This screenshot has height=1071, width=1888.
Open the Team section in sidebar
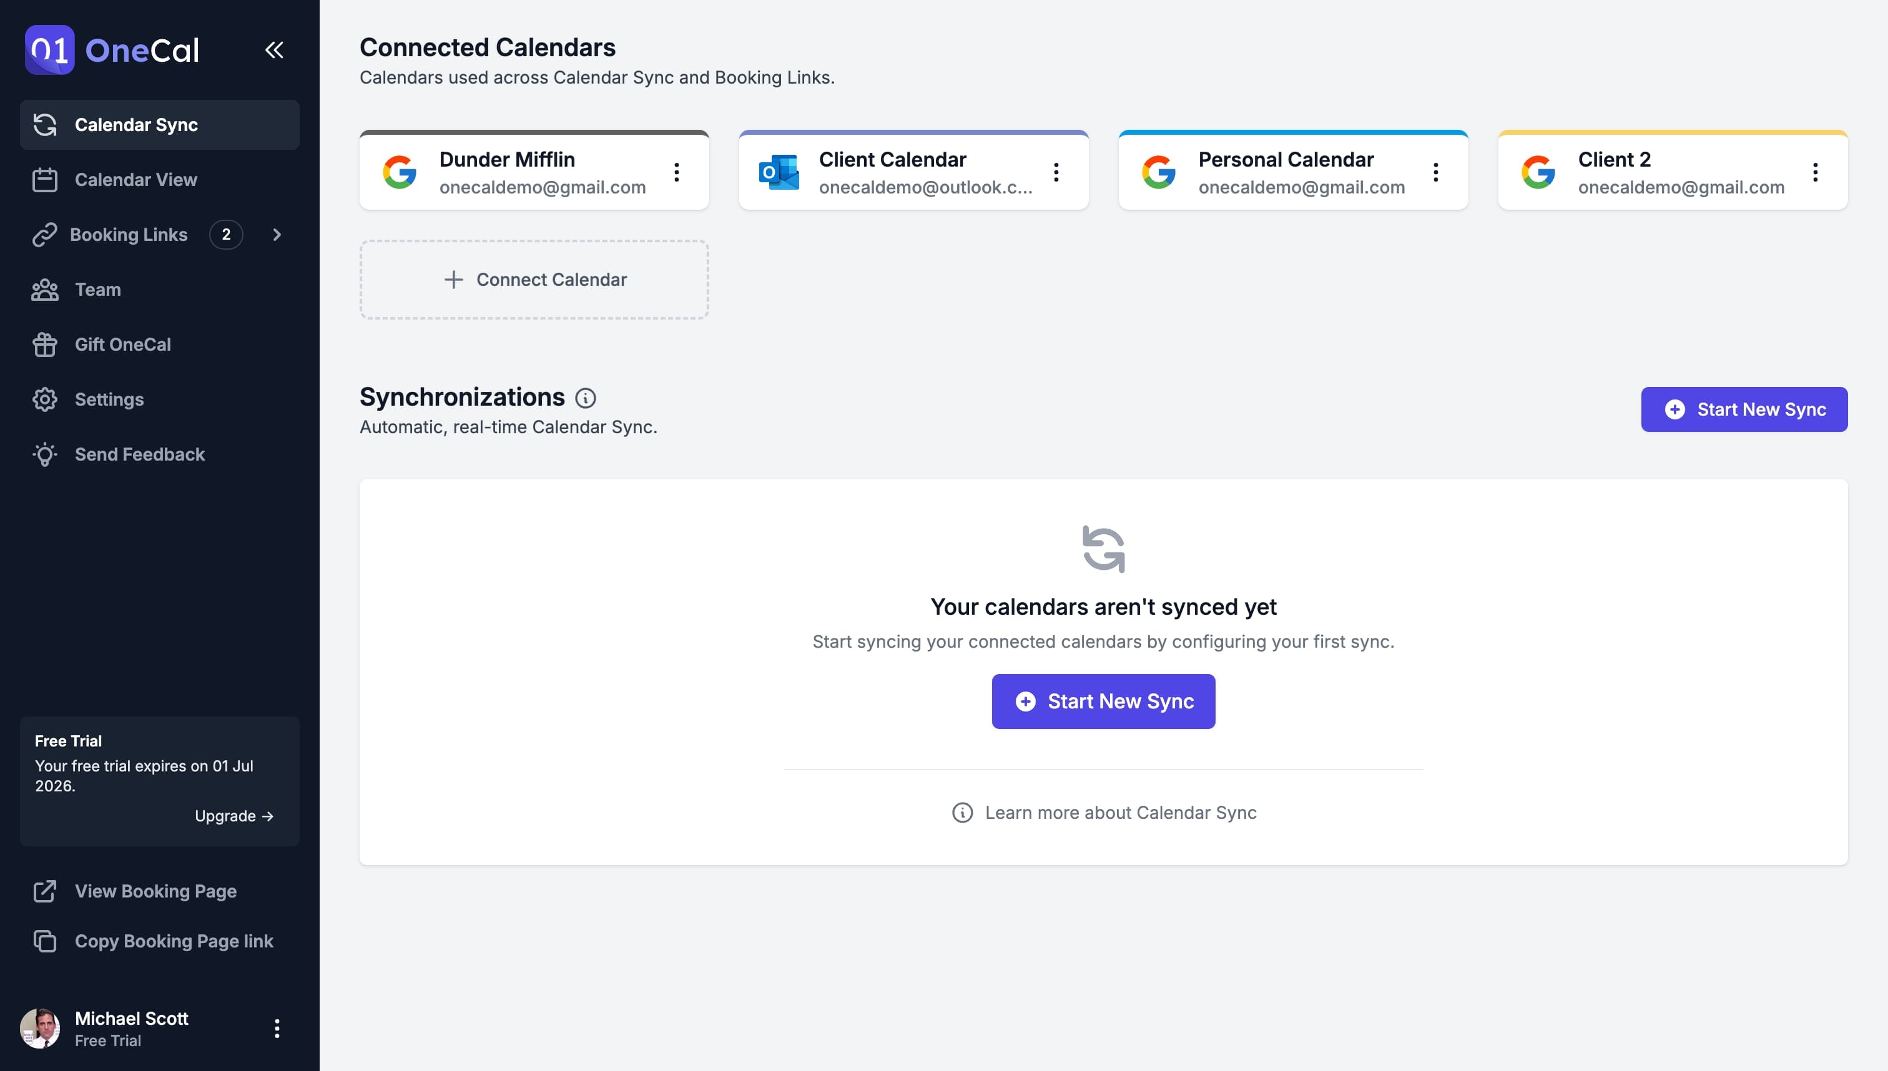pos(97,290)
